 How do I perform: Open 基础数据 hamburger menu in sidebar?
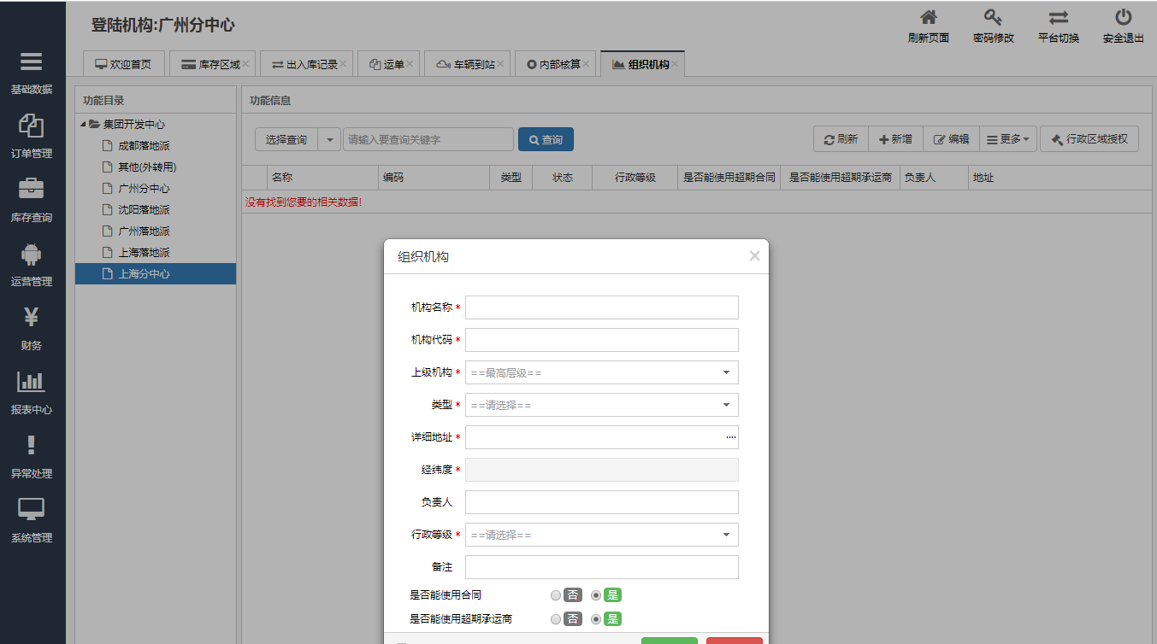pos(31,62)
